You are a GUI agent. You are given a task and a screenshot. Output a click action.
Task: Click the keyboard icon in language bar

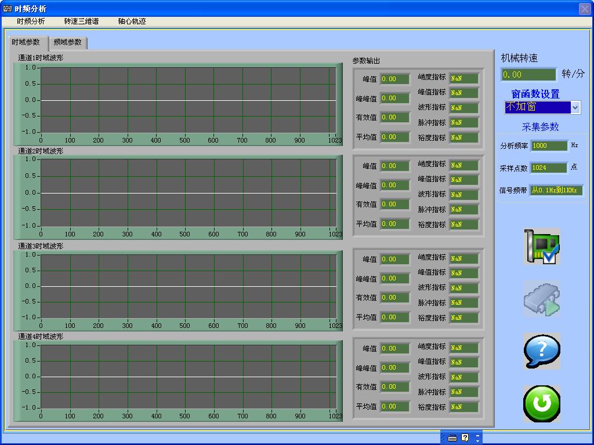point(452,438)
